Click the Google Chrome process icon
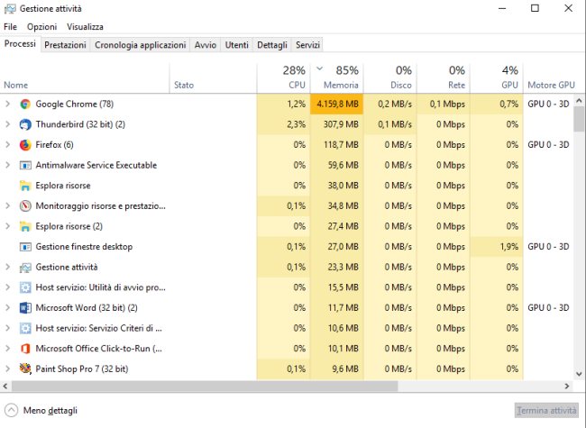This screenshot has width=586, height=428. tap(25, 105)
